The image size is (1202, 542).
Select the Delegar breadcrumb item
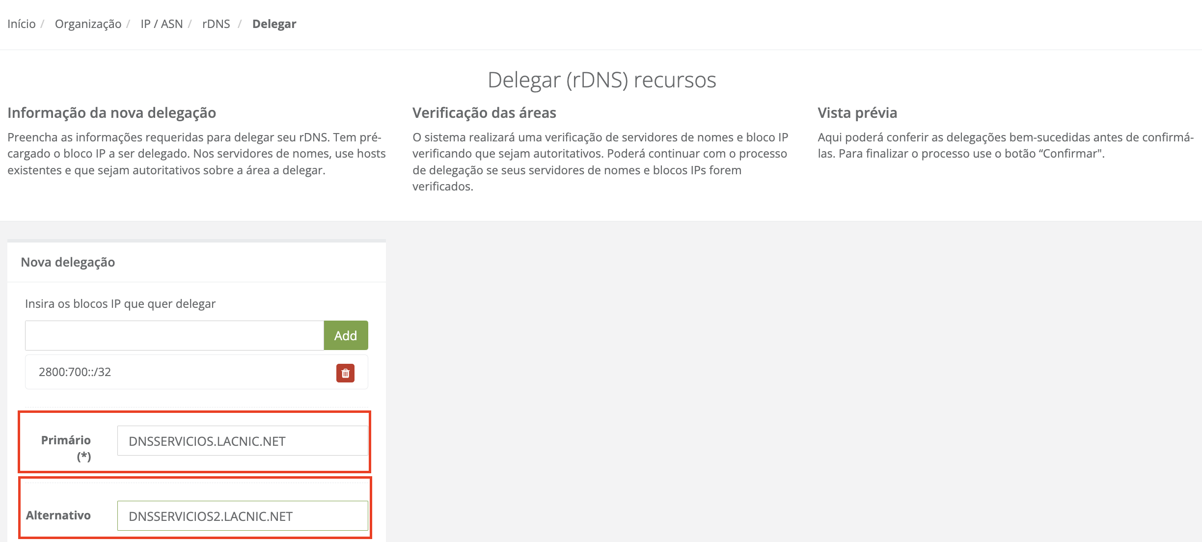[274, 24]
